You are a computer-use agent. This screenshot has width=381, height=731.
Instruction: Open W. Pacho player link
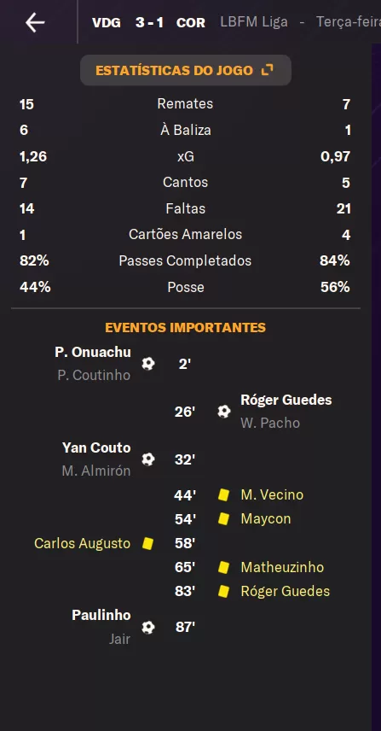click(x=270, y=424)
